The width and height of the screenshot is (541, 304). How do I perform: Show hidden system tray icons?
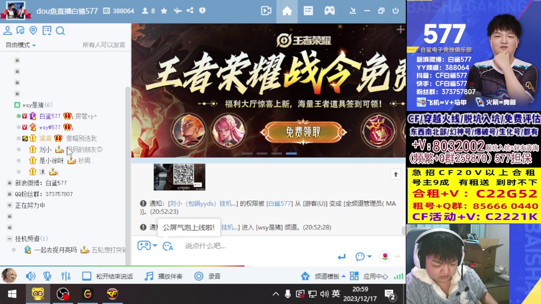276,294
